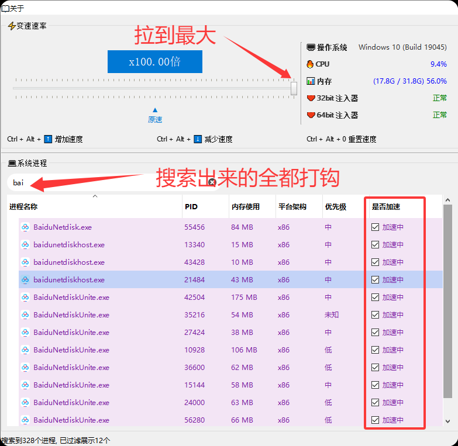Click the Baidu icon of BaiduNetdisk.exe row
This screenshot has width=458, height=446.
pos(25,227)
